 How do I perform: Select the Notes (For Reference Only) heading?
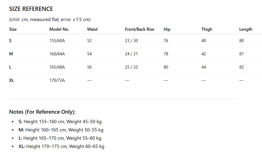click(x=42, y=112)
